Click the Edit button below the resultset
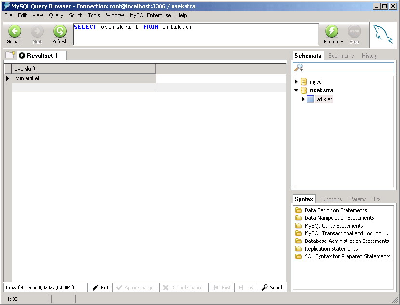This screenshot has height=305, width=400. [x=101, y=288]
